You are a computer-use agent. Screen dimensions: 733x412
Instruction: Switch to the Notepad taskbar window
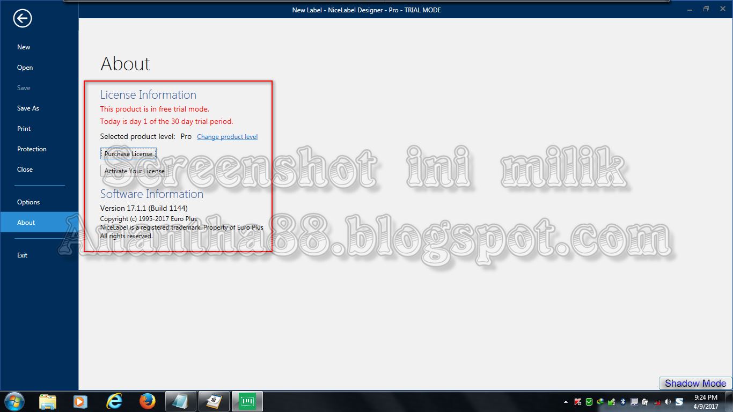coord(180,401)
